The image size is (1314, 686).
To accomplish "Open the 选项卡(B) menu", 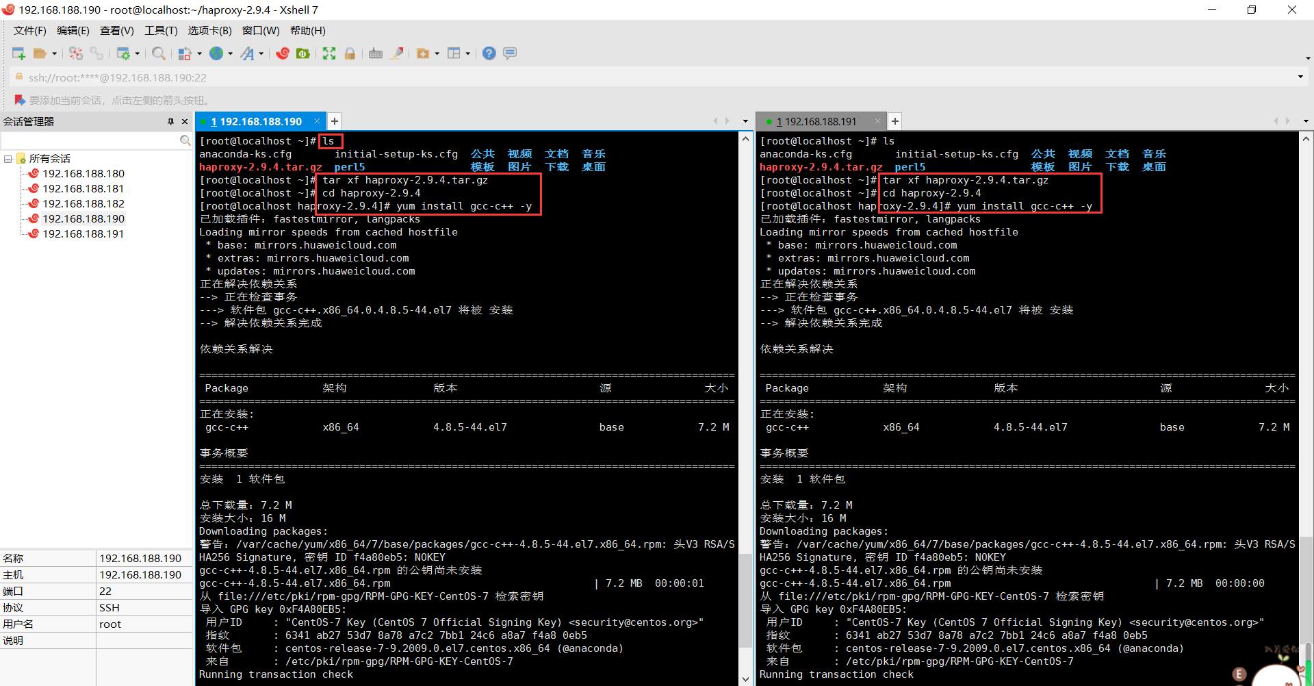I will [210, 31].
